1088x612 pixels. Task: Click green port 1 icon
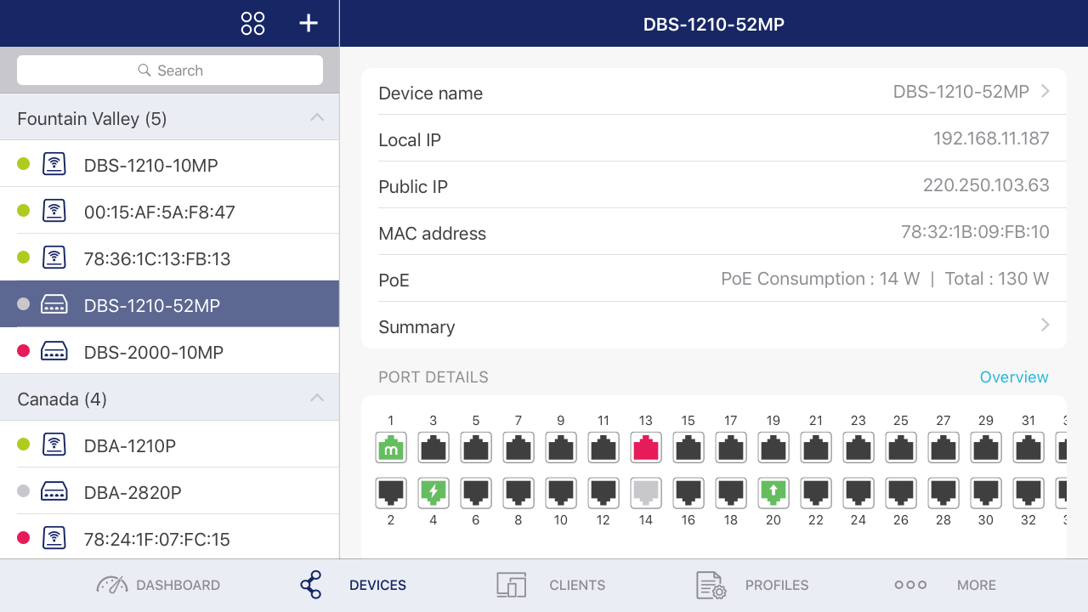coord(390,447)
